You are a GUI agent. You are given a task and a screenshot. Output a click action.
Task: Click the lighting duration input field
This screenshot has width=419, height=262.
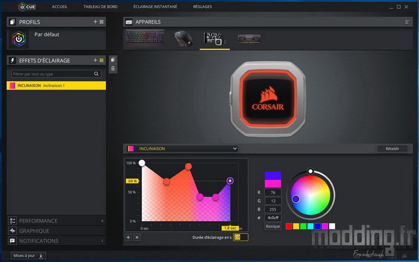point(240,237)
